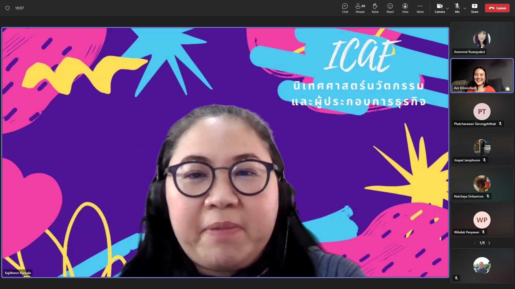Share your screen content

click(x=474, y=8)
